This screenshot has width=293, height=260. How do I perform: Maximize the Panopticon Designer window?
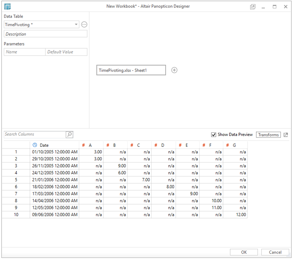point(275,7)
